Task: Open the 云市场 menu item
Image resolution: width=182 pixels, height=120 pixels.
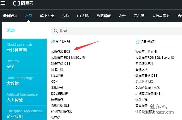Action: pos(139,16)
